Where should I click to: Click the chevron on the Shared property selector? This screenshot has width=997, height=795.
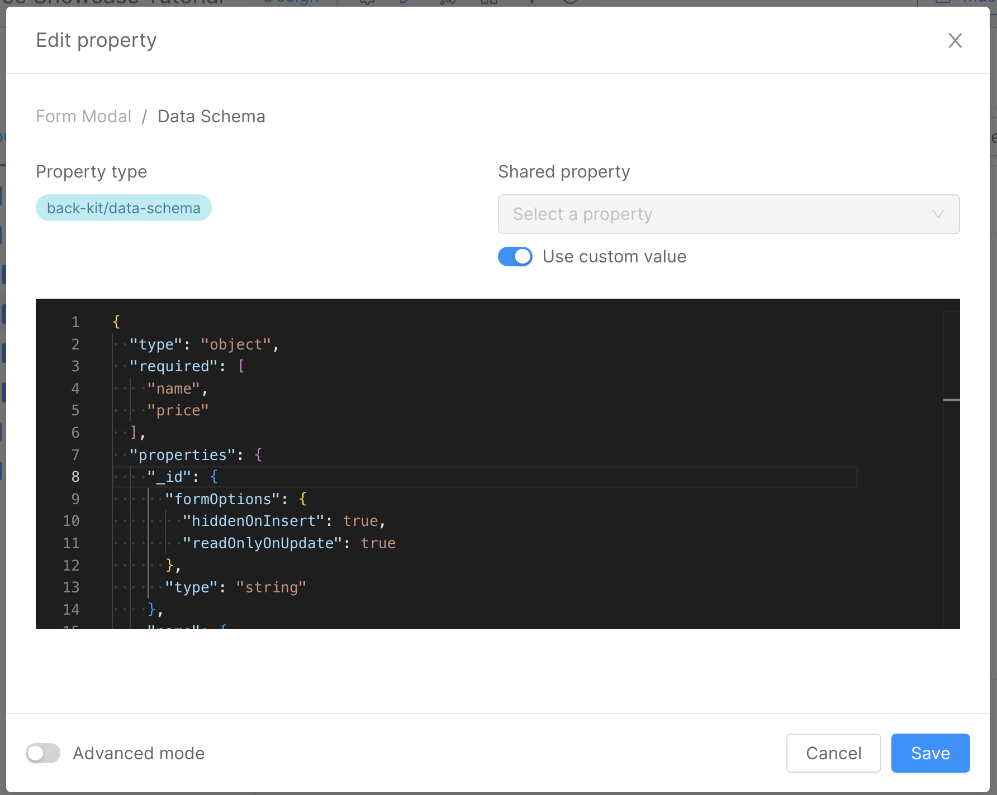coord(938,214)
